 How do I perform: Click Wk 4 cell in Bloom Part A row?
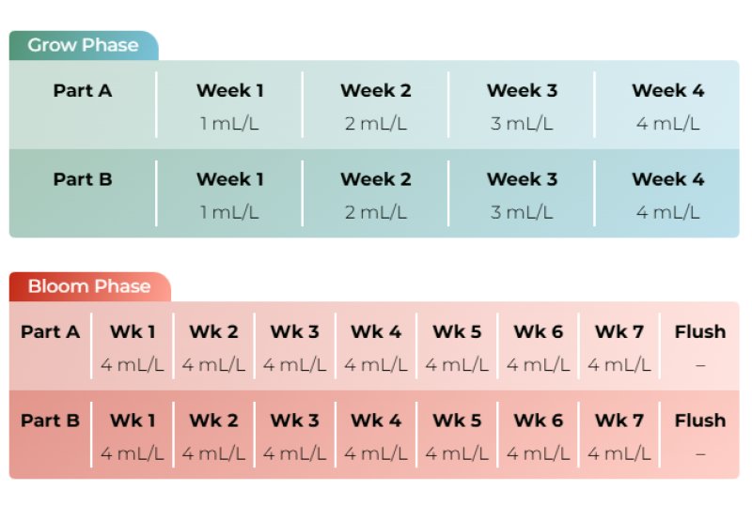tap(376, 347)
